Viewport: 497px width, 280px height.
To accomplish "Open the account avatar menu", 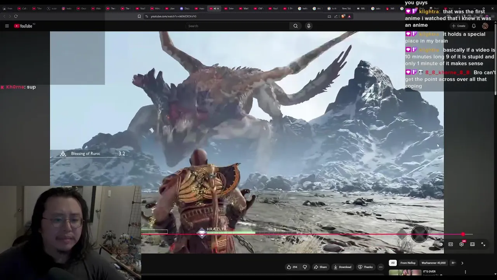I will point(485,26).
